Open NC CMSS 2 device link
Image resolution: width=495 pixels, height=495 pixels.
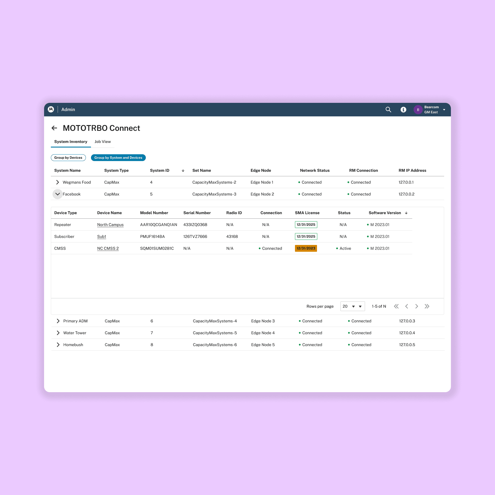(x=108, y=249)
